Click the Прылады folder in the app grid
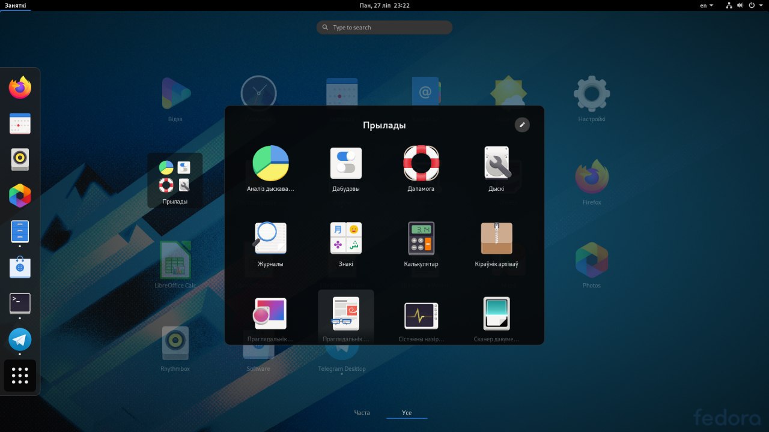Screen dimensions: 769x432 (x=175, y=181)
